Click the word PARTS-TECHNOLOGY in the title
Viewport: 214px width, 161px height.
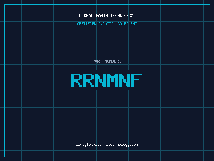[115, 16]
